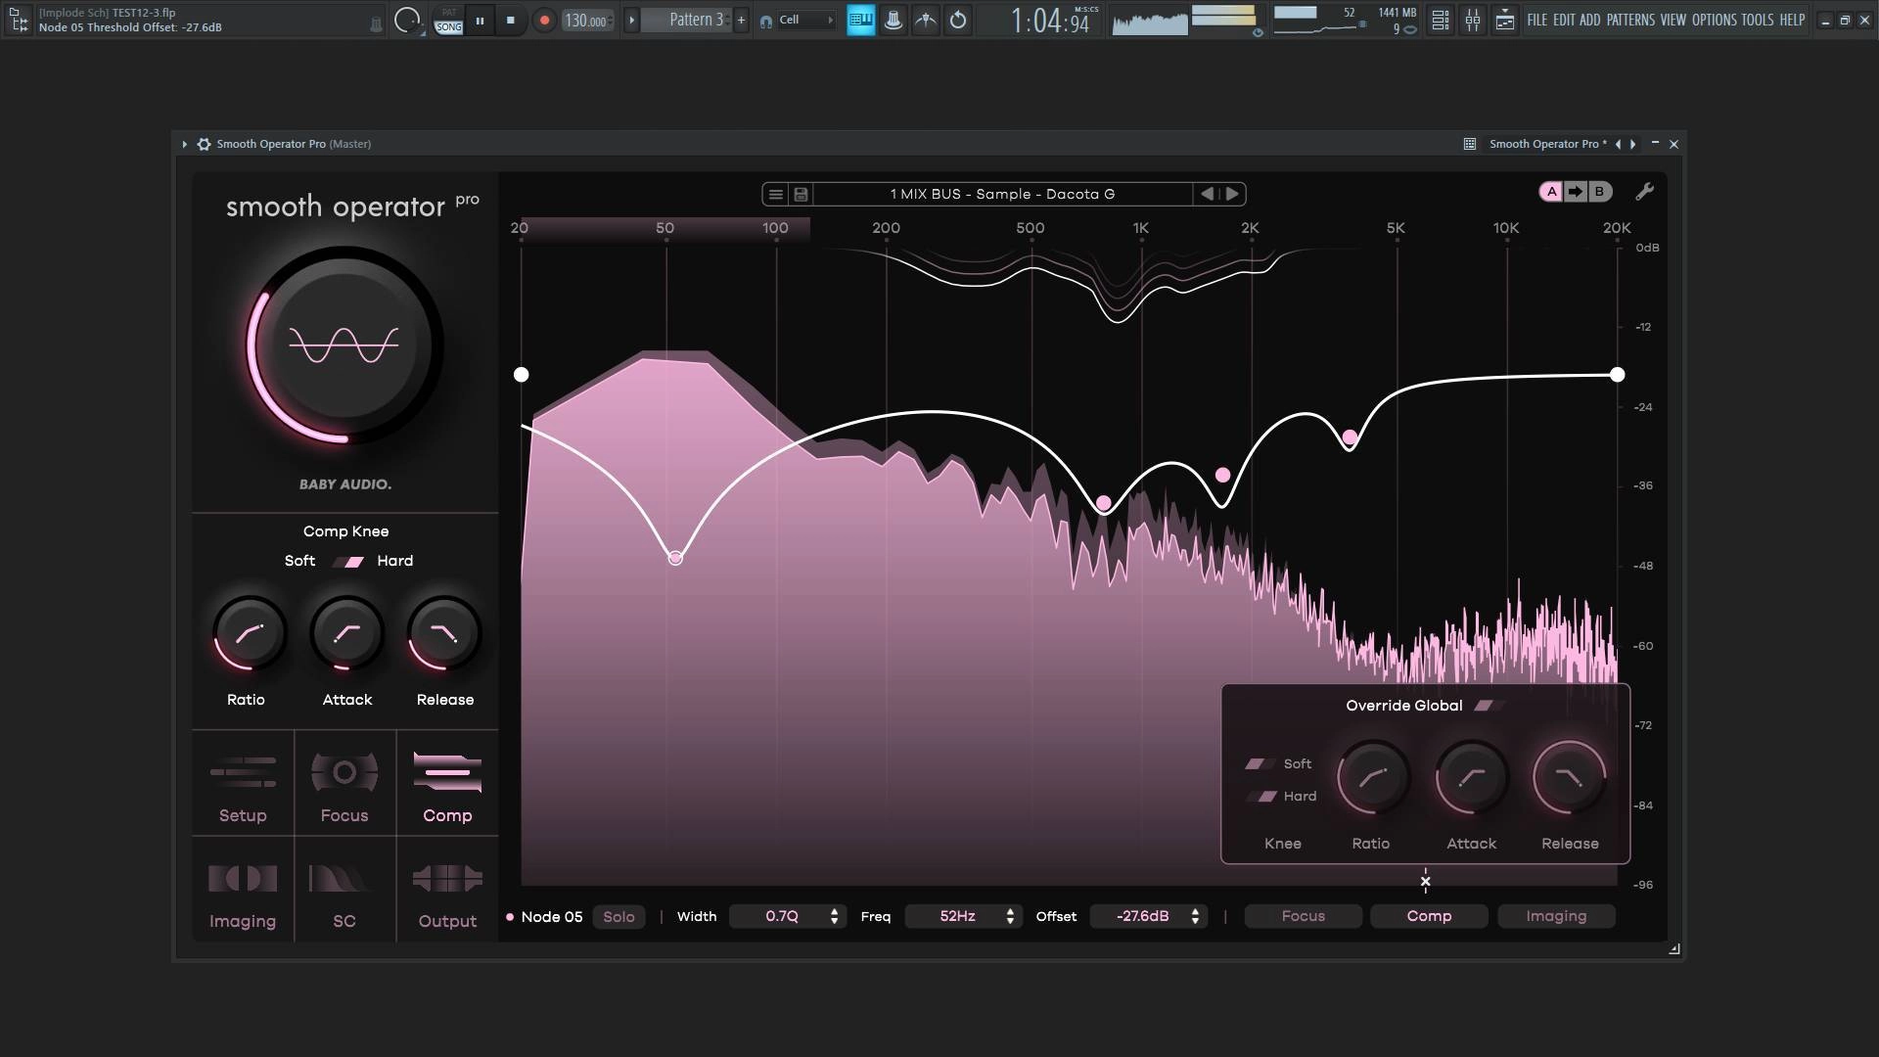Click the 130.000 tempo field
The image size is (1879, 1057).
click(587, 21)
